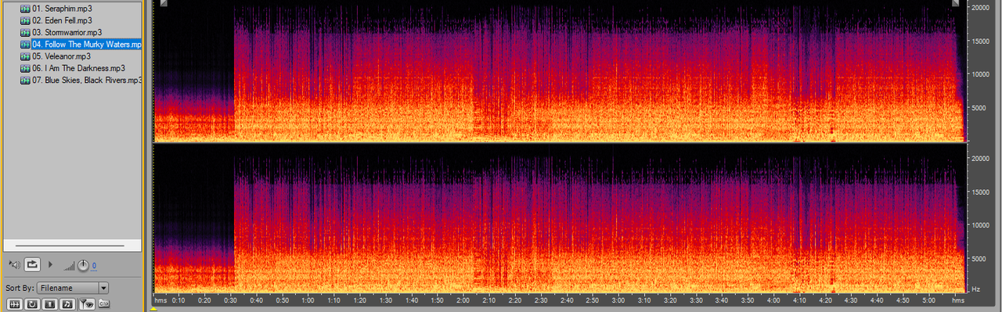Image resolution: width=1002 pixels, height=312 pixels.
Task: Select 07. Blue Skies, Black Rivers.mp3
Action: pyautogui.click(x=86, y=80)
